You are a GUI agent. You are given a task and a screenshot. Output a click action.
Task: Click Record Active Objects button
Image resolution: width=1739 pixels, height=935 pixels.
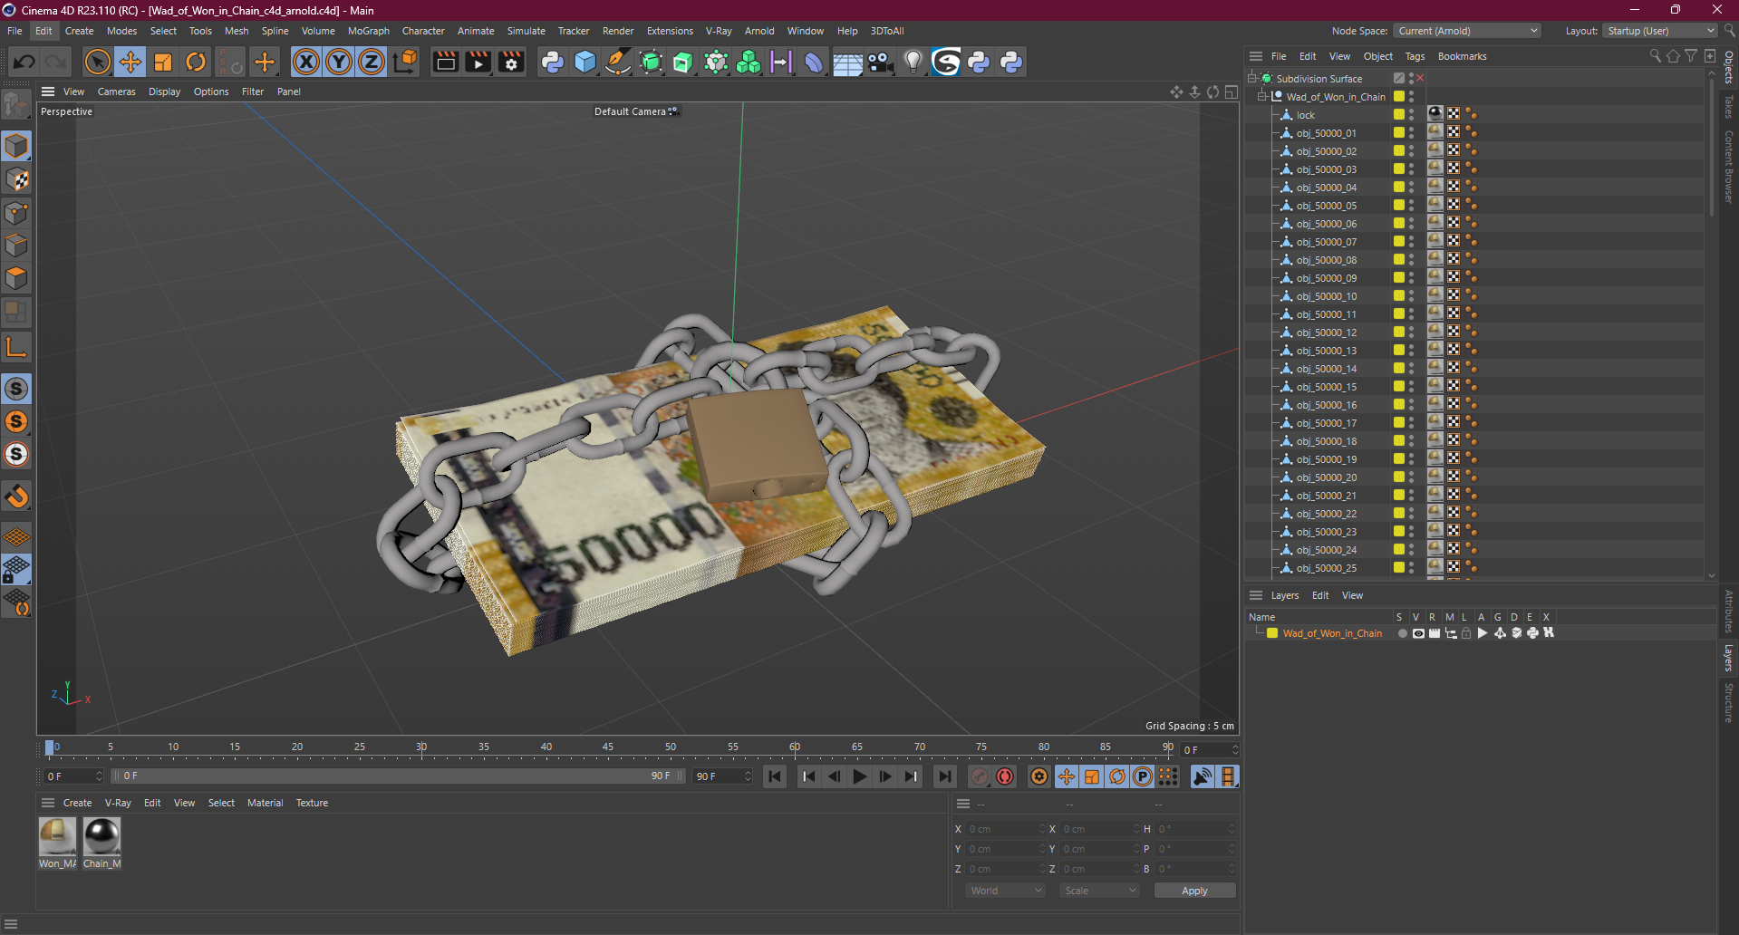[x=980, y=776]
